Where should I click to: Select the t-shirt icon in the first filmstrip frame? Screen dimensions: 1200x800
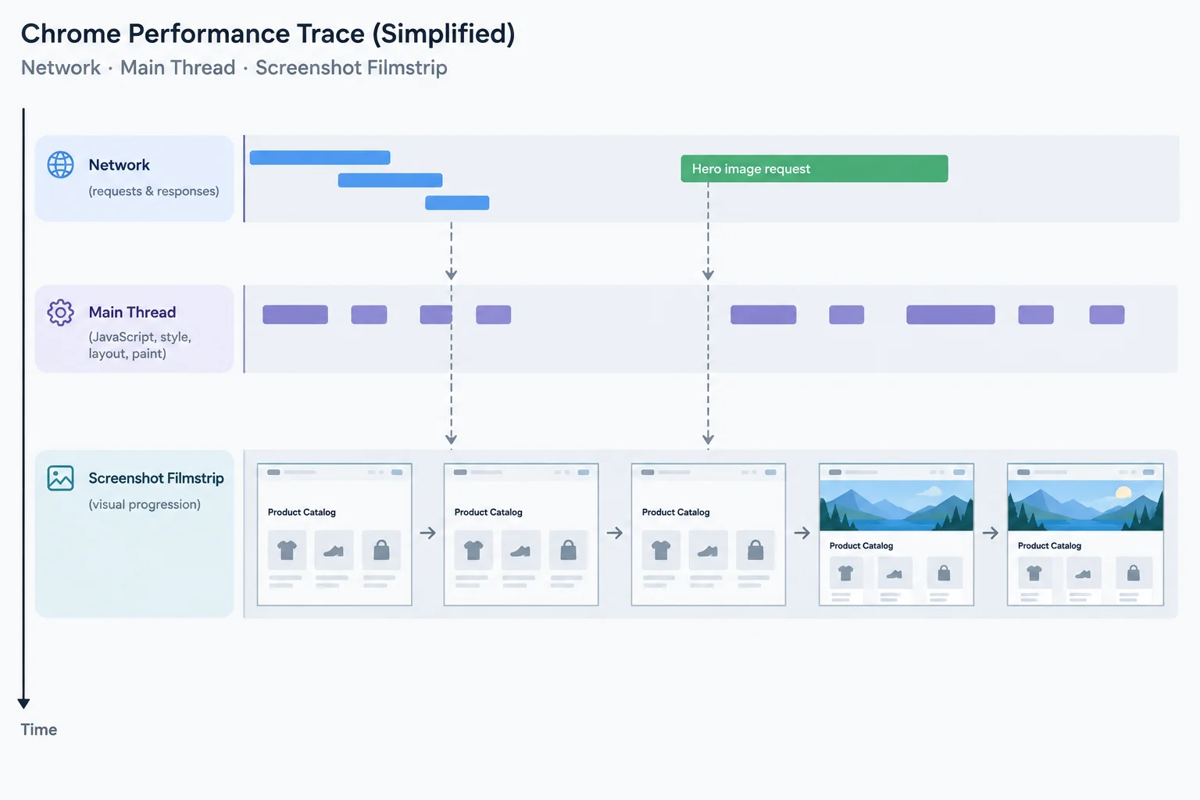coord(287,551)
